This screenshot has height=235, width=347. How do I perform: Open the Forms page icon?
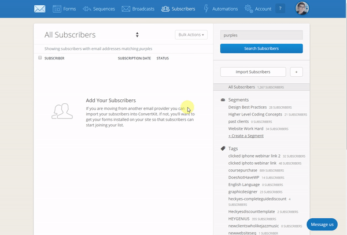tap(57, 9)
